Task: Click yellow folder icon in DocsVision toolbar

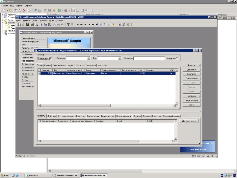Action: pos(11,10)
